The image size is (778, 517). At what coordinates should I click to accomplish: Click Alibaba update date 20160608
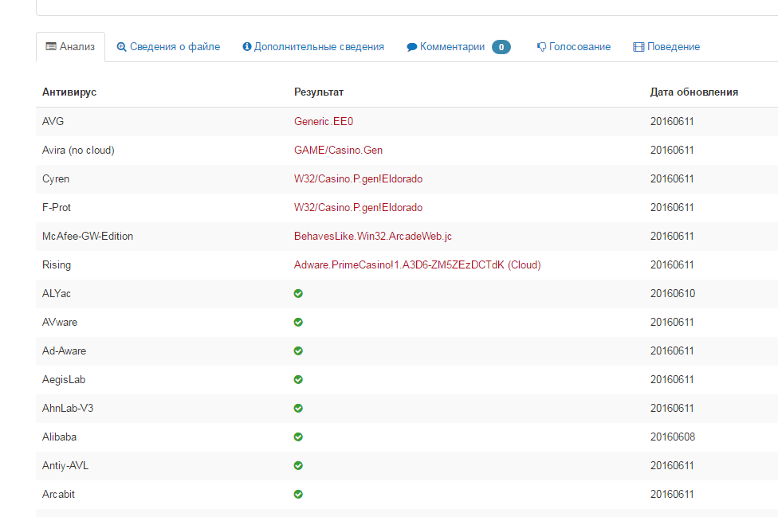point(672,437)
